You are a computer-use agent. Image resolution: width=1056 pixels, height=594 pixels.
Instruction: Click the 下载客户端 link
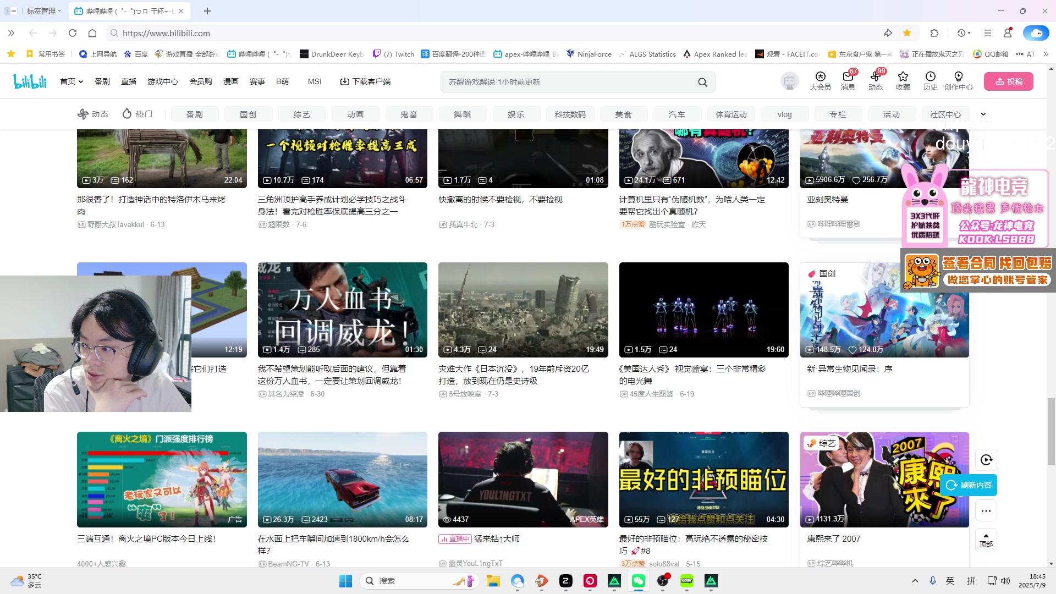[365, 81]
